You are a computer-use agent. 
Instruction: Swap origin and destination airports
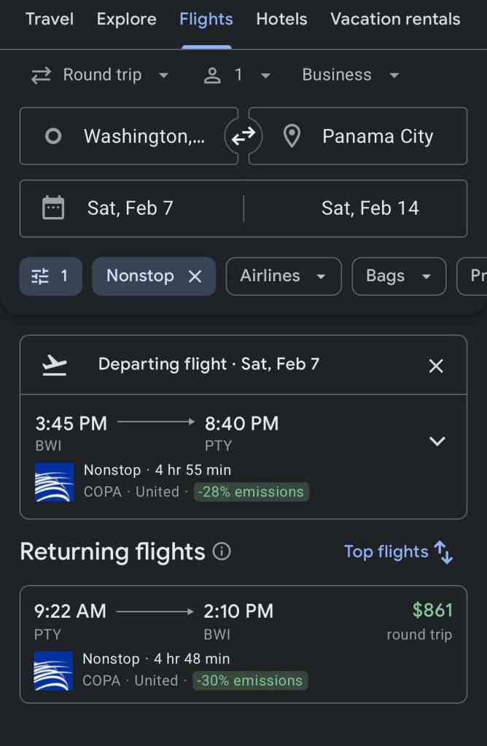(243, 136)
